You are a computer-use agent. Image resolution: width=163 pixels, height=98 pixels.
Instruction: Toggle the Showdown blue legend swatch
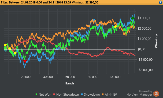coord(82,94)
